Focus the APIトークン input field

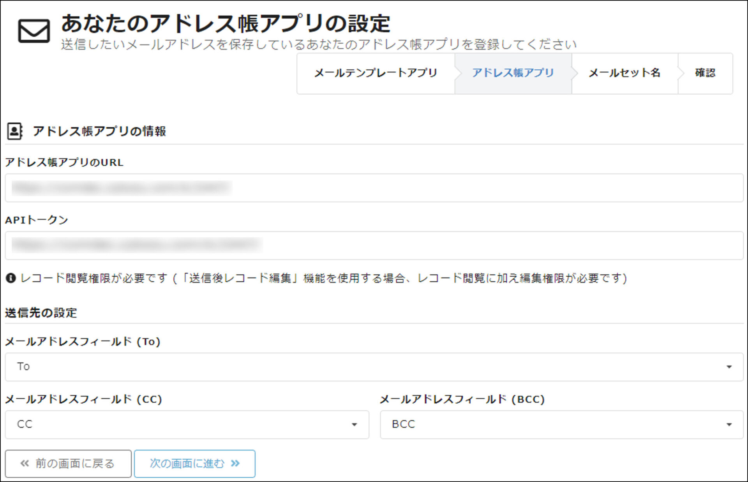374,245
